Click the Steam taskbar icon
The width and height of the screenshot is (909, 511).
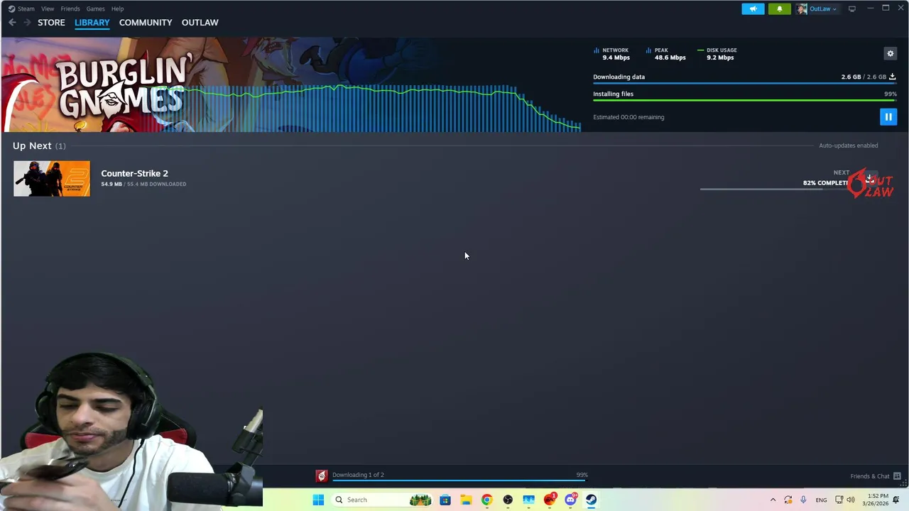[x=591, y=500]
